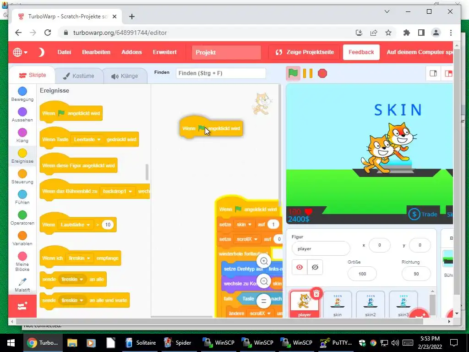Switch to the Kostüme tab

79,76
